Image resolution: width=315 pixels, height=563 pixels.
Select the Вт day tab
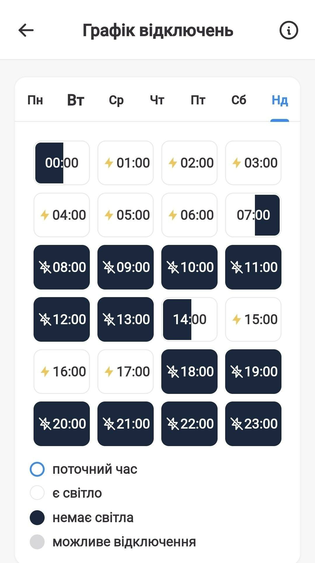click(76, 100)
